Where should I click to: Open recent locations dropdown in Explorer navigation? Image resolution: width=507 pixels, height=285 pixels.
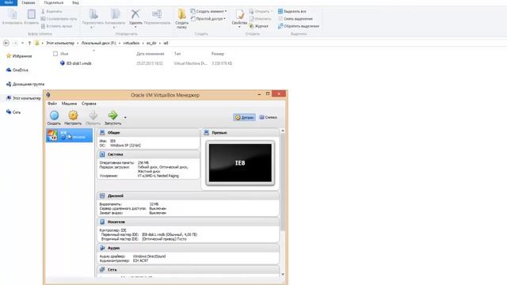click(22, 43)
